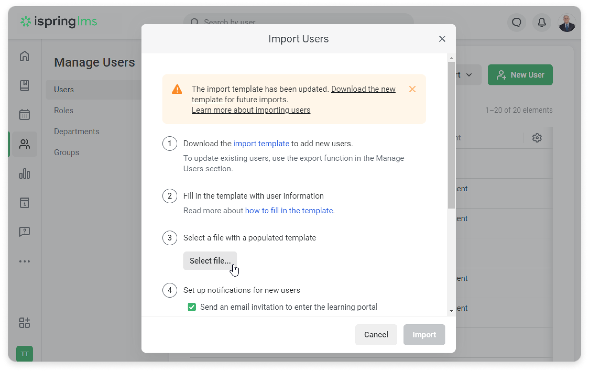The width and height of the screenshot is (589, 372).
Task: Click the table settings gear icon
Action: (x=537, y=138)
